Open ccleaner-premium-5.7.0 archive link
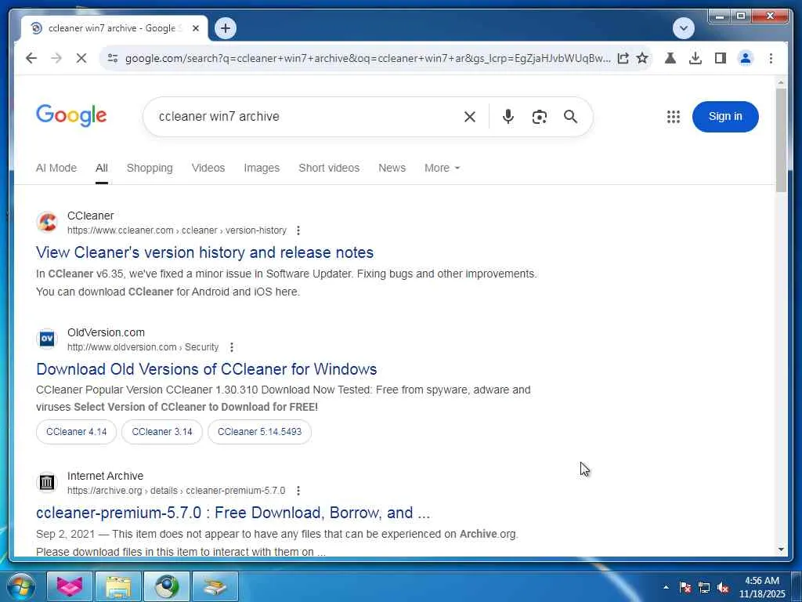 click(233, 513)
